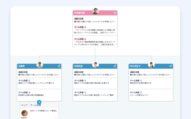191x119 pixels.
Task: Click 新規導入企業の9割が新機能購入 goal
Action: pos(31,95)
